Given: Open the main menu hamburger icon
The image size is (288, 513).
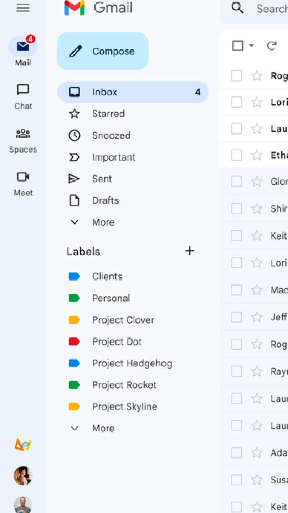Looking at the screenshot, I should tap(23, 8).
